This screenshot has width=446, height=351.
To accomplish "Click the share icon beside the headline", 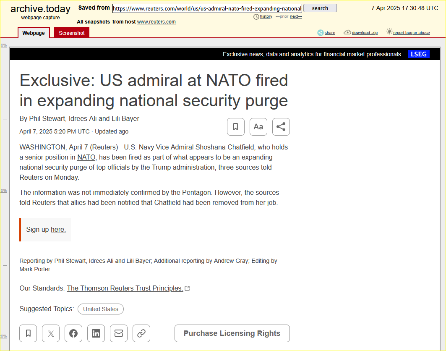I will click(x=281, y=127).
